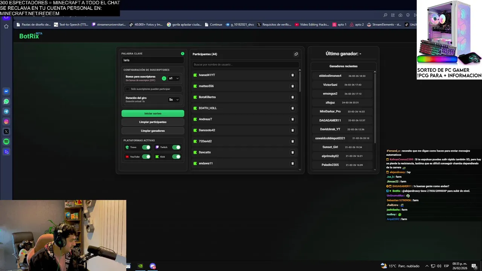The image size is (482, 271).
Task: Delete 72David2 participant entry
Action: (293, 142)
